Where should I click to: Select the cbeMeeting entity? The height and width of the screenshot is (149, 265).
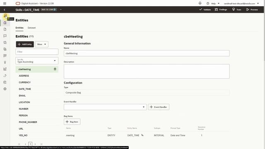37,69
